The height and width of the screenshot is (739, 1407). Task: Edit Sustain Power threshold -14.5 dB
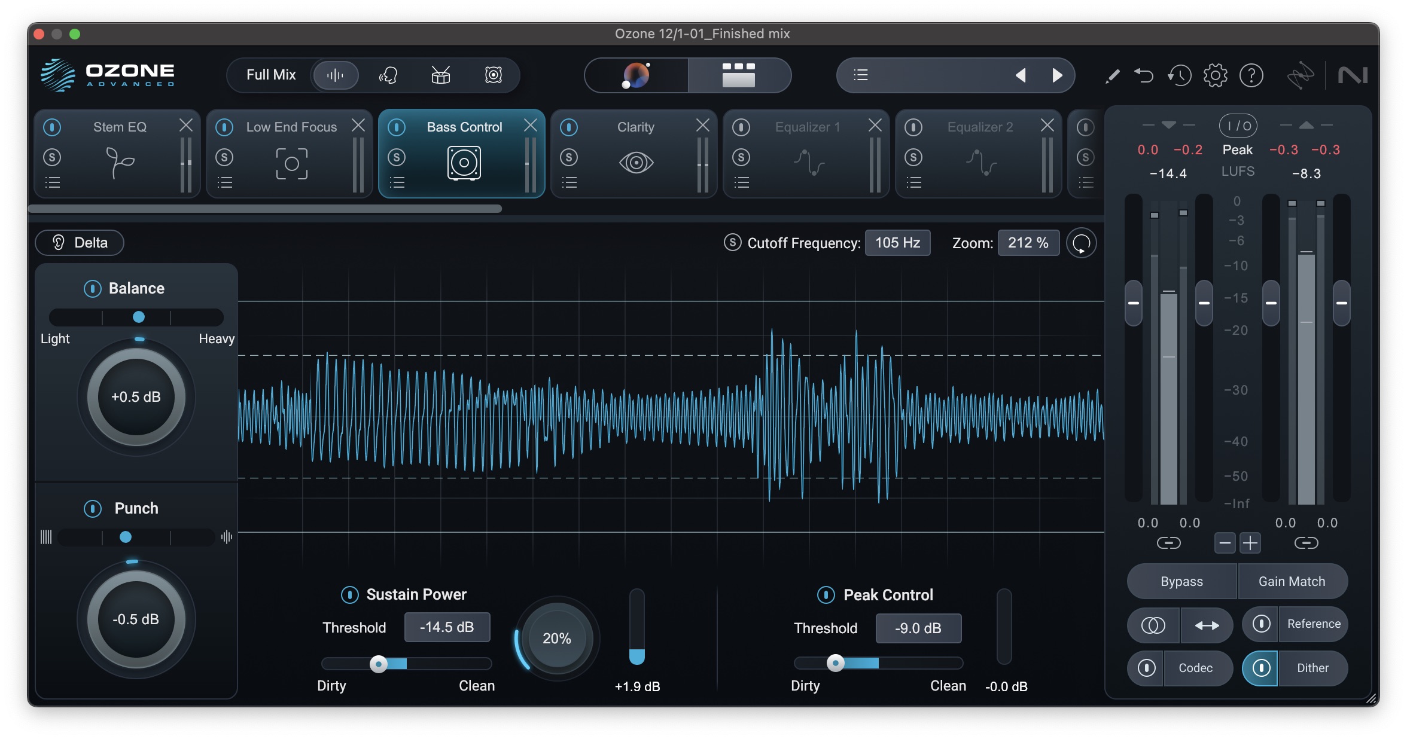point(447,627)
